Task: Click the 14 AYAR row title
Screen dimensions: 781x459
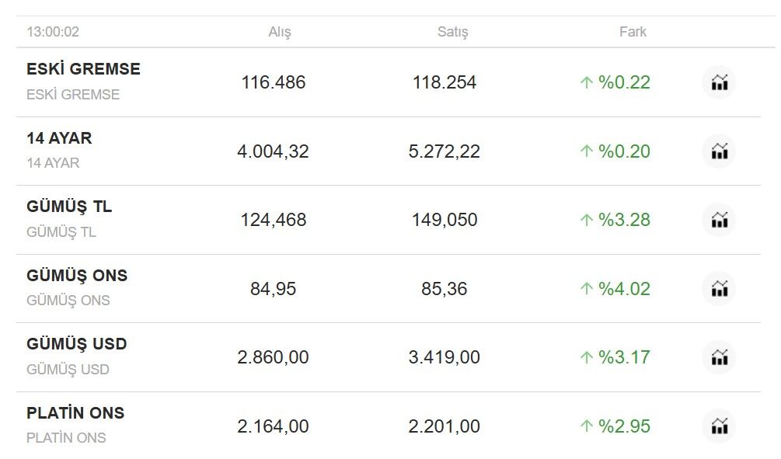Action: [59, 138]
